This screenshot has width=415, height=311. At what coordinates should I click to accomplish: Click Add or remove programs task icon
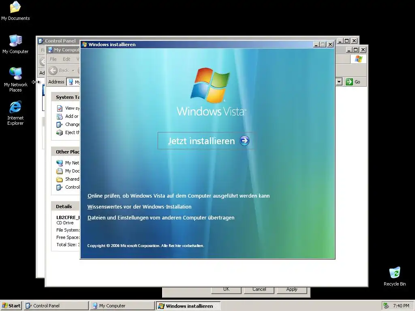(x=60, y=116)
